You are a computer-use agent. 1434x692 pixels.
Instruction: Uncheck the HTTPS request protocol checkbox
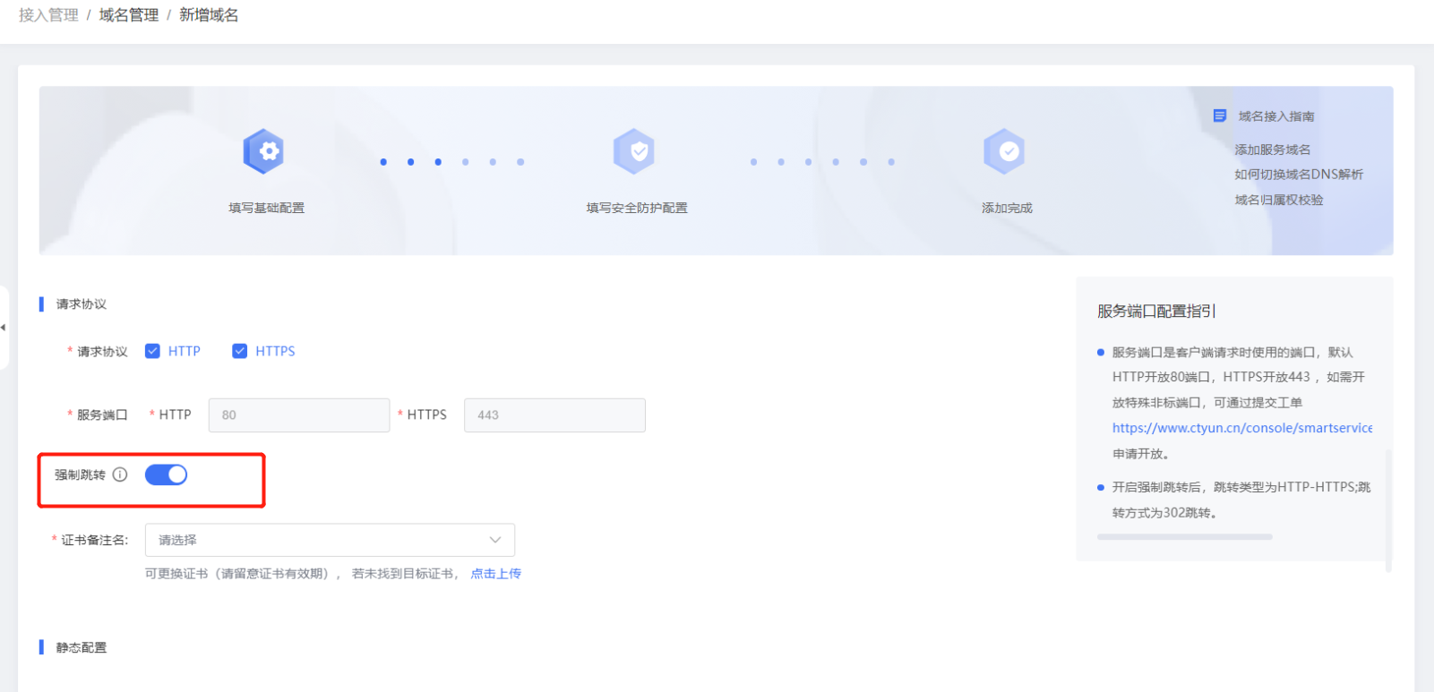pos(239,351)
